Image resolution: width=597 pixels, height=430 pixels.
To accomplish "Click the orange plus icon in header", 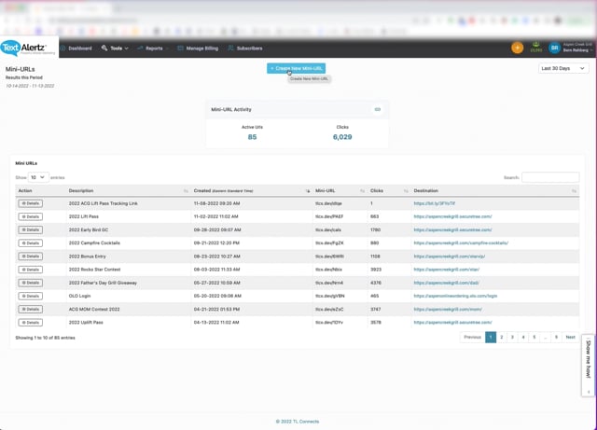I will [517, 48].
